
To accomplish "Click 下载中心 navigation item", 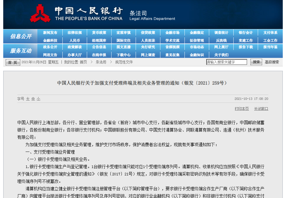I will tap(123, 55).
